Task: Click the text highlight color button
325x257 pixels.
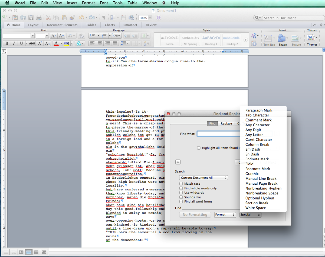Action: tap(67, 43)
